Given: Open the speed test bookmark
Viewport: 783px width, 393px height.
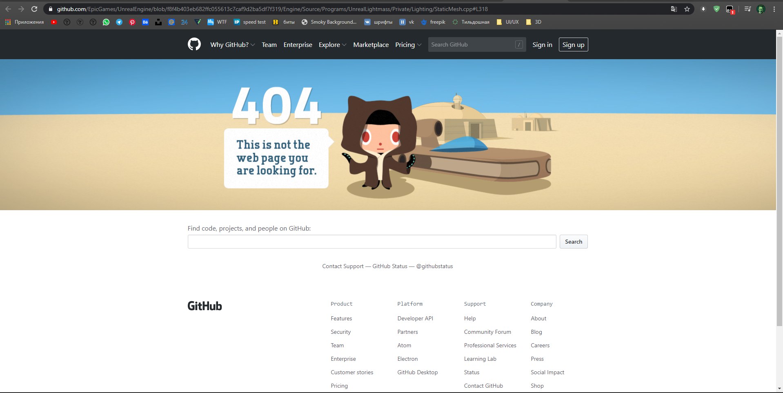Looking at the screenshot, I should point(249,22).
